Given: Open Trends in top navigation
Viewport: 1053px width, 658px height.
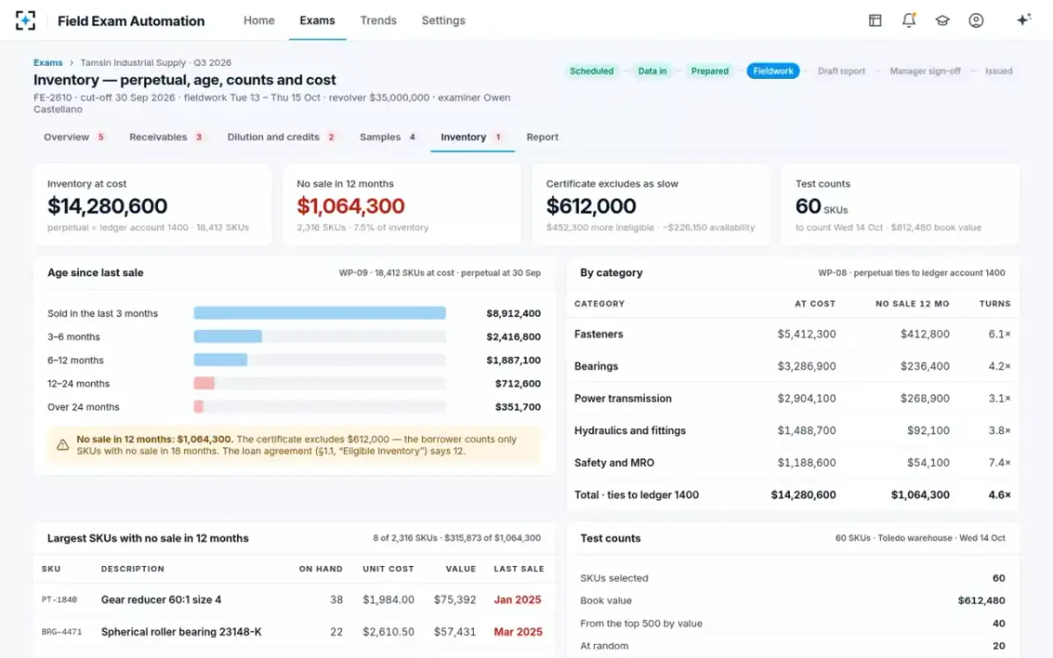Looking at the screenshot, I should 378,20.
